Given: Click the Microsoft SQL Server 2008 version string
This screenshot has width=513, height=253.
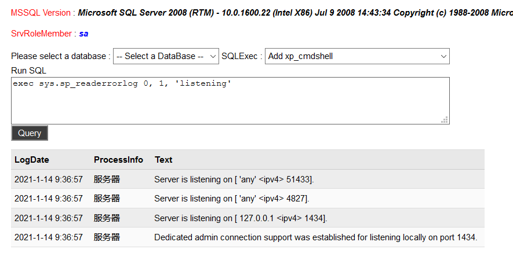Looking at the screenshot, I should (296, 13).
